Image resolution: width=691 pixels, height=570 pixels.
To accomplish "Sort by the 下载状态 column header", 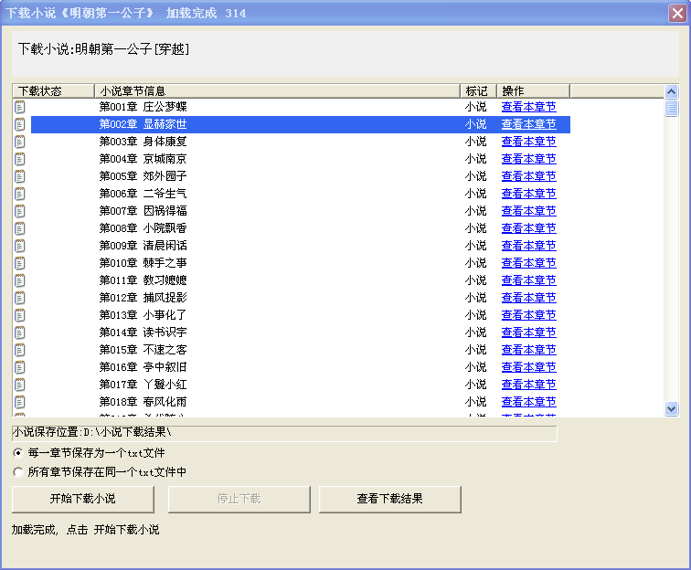I will (x=53, y=90).
